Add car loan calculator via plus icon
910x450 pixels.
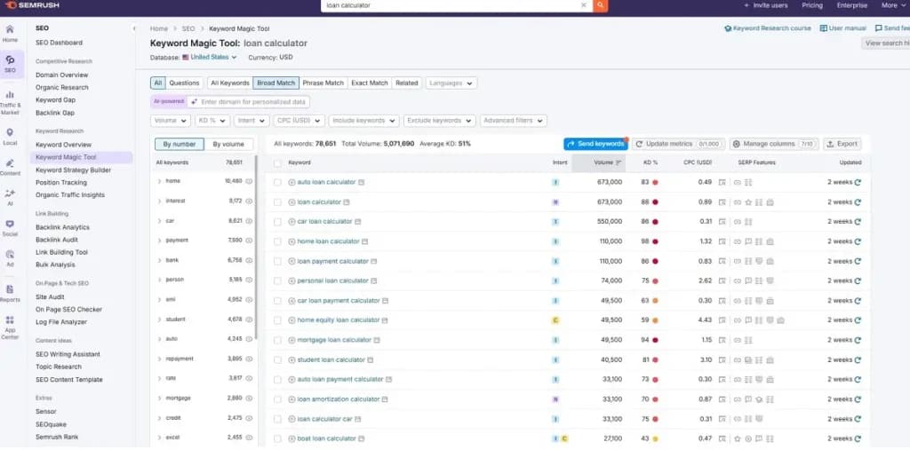point(291,222)
